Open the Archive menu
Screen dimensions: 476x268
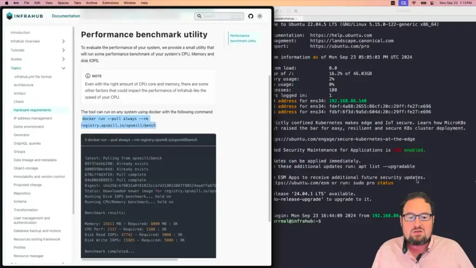point(92,3)
